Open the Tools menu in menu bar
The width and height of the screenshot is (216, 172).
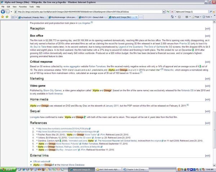(31, 7)
